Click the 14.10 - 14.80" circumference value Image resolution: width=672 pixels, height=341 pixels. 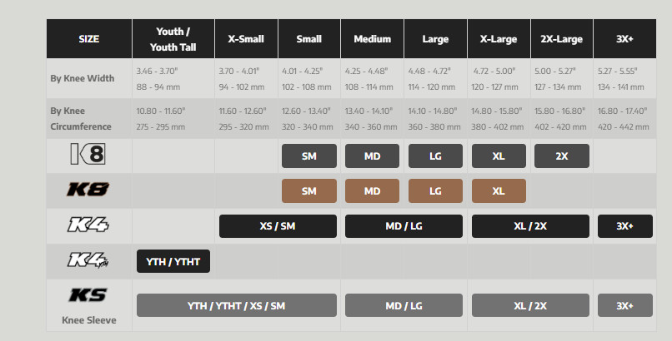(433, 111)
